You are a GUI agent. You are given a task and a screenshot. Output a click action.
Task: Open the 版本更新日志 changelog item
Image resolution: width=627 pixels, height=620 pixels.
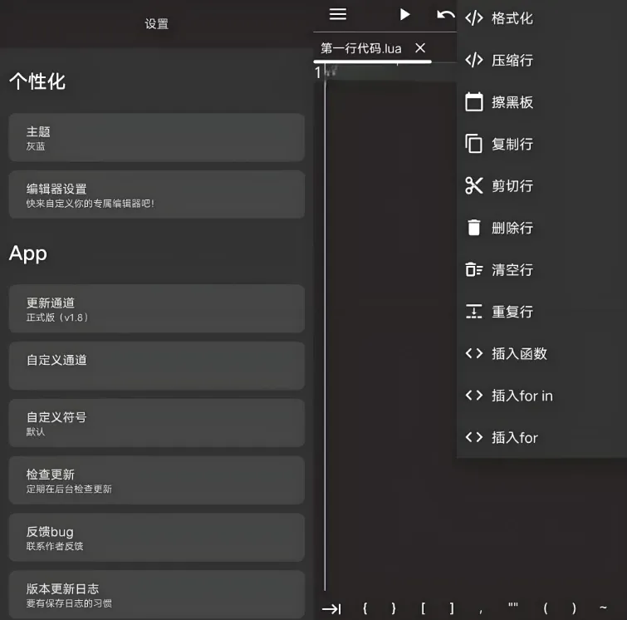pos(157,595)
